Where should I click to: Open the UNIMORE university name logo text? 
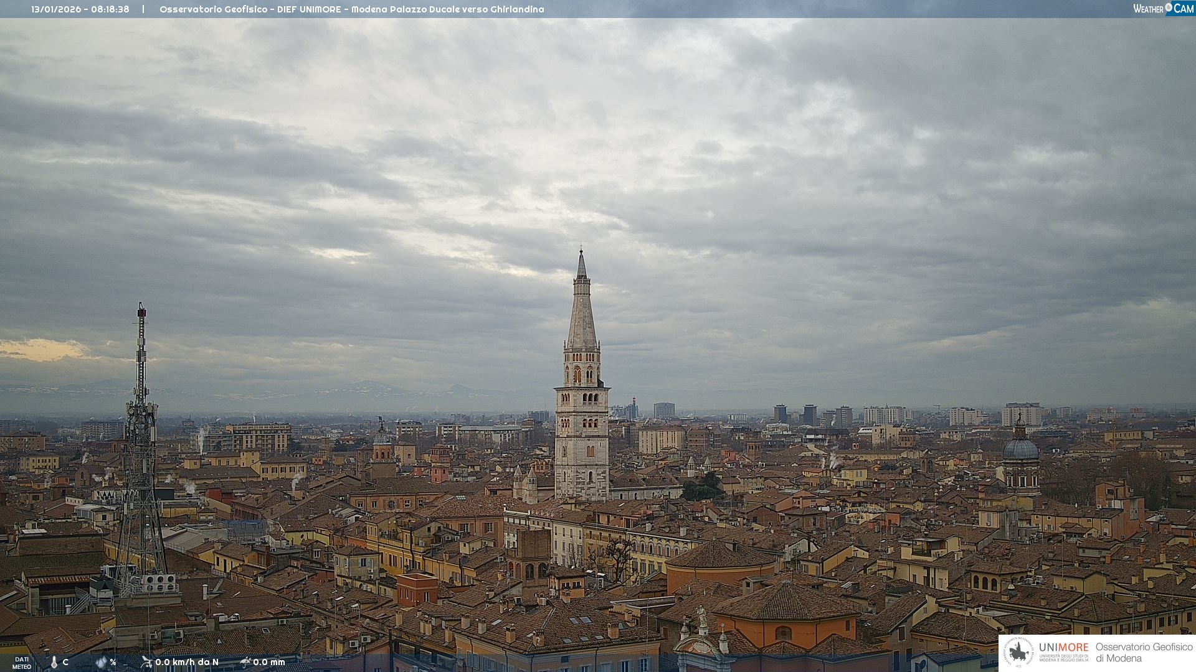[x=1063, y=648]
